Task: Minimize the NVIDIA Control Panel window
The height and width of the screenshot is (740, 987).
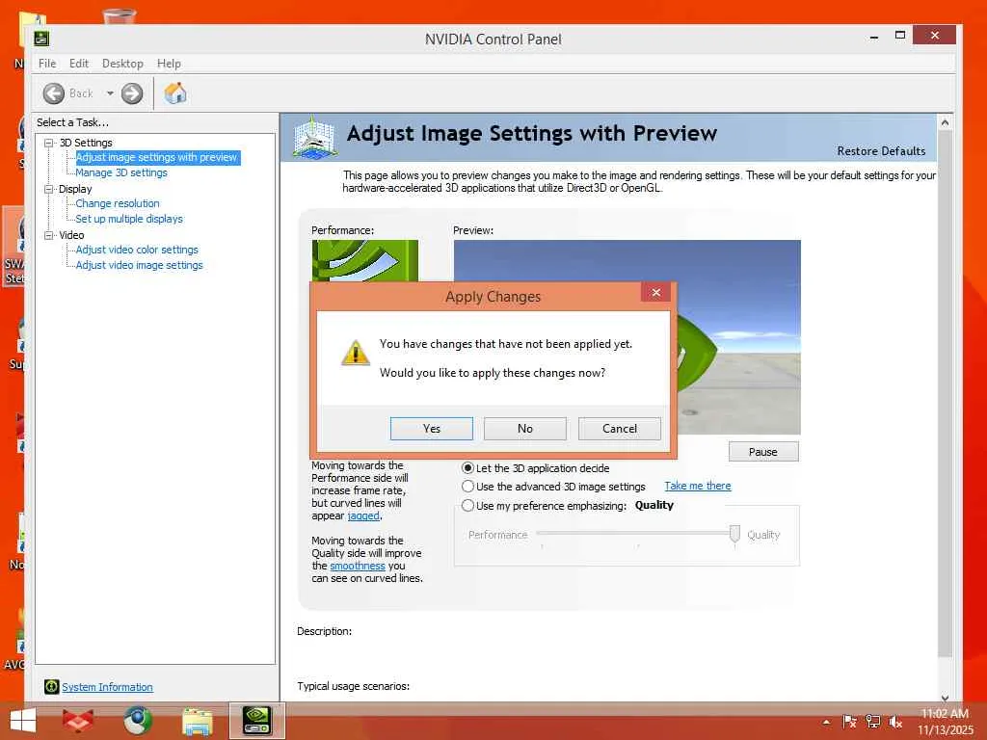Action: [x=873, y=38]
